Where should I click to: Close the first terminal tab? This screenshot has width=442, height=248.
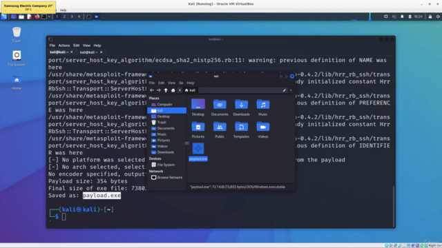(72, 52)
